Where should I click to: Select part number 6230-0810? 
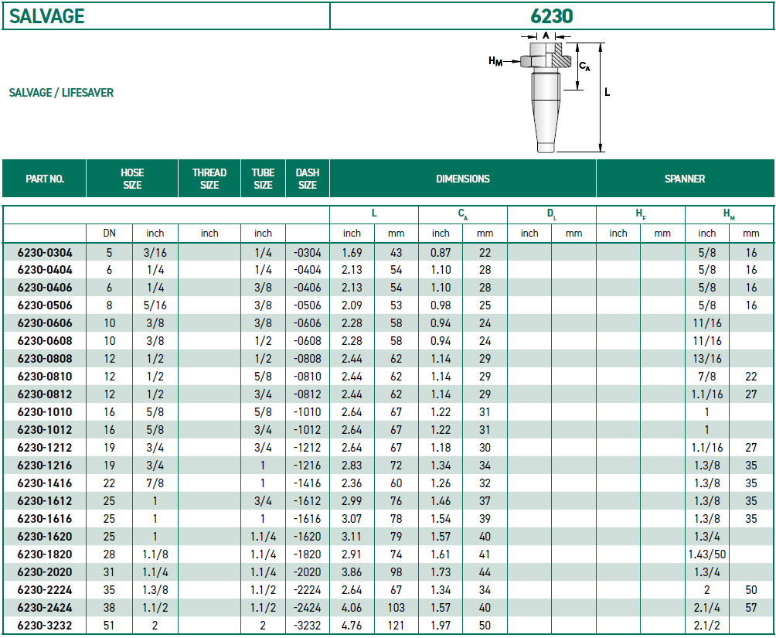click(45, 377)
